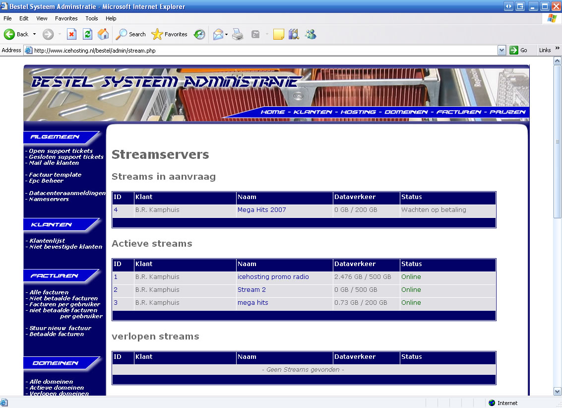This screenshot has width=562, height=408.
Task: Click the Stop loading toolbar icon
Action: (71, 34)
